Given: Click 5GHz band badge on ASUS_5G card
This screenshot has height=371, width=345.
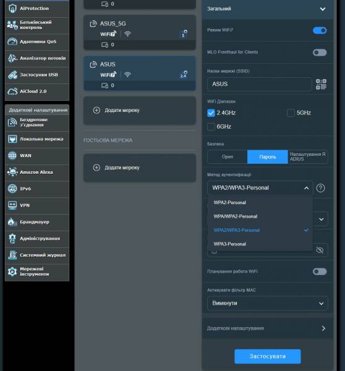Looking at the screenshot, I should click(183, 34).
